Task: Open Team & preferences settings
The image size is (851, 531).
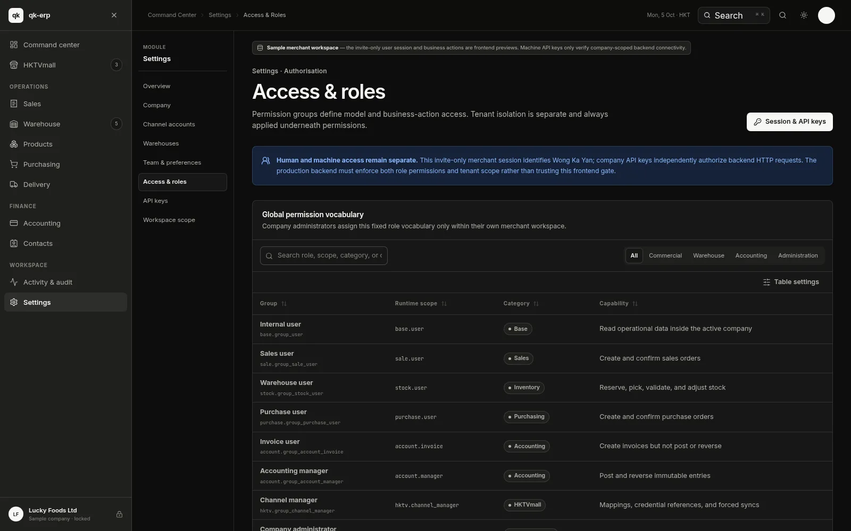Action: tap(182, 162)
